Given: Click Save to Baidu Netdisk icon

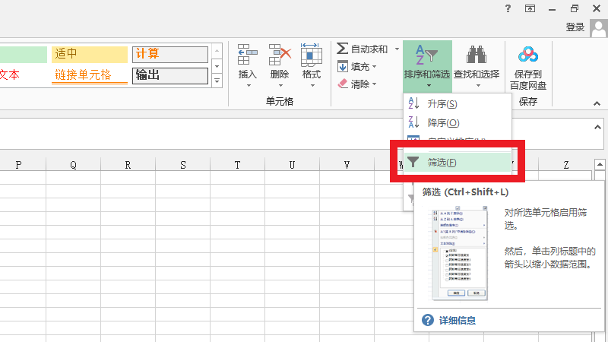Looking at the screenshot, I should (x=527, y=55).
